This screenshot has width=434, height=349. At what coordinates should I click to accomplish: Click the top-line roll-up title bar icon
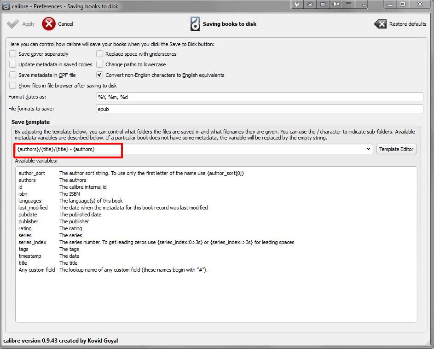click(349, 5)
